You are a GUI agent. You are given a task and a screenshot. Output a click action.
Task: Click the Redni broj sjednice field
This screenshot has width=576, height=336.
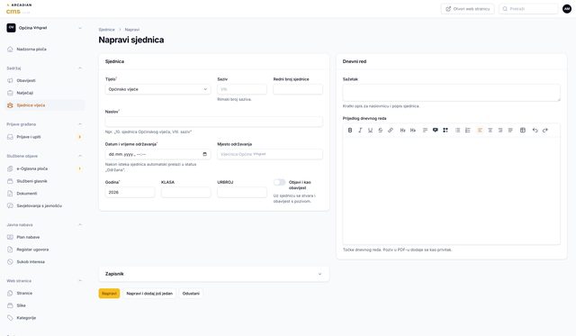coord(298,89)
